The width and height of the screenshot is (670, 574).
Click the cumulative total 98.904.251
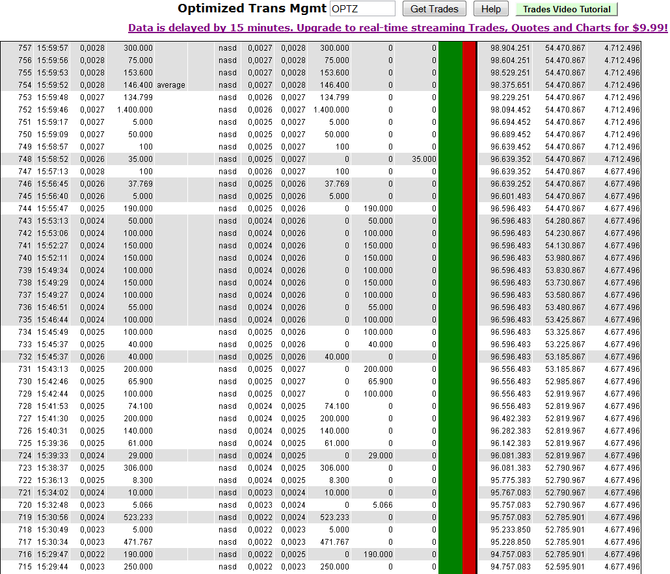tap(510, 48)
